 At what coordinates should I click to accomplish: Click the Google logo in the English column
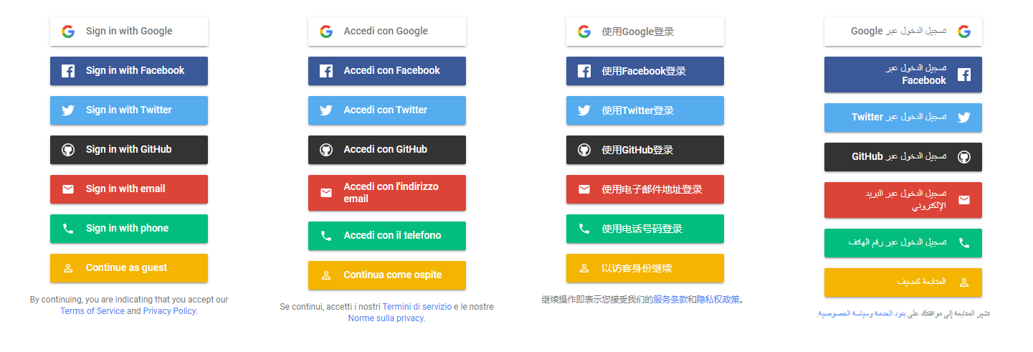pyautogui.click(x=68, y=32)
